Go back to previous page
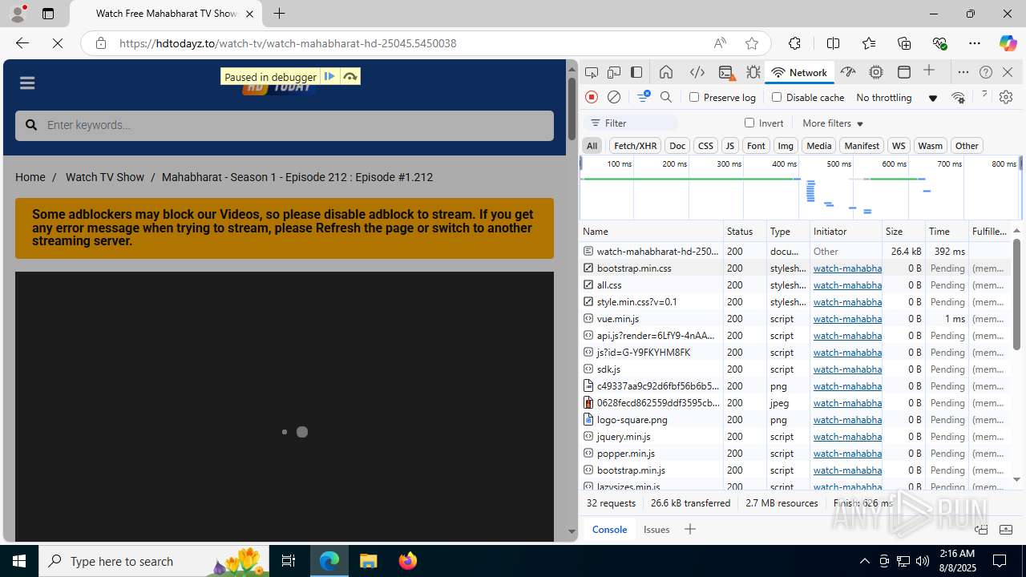The height and width of the screenshot is (577, 1026). 22,43
